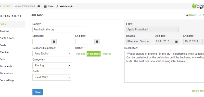
Task: Click inside the Description text area
Action: click(164, 67)
